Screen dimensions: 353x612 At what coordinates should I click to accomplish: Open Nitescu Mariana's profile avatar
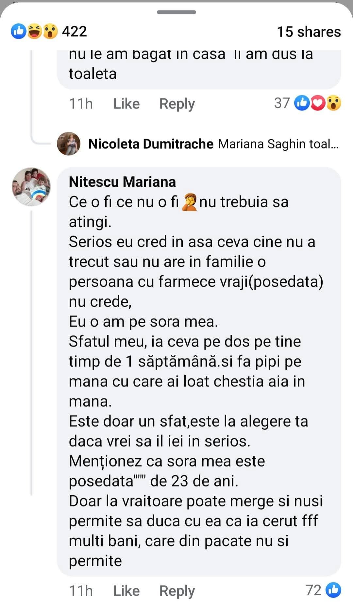[31, 187]
